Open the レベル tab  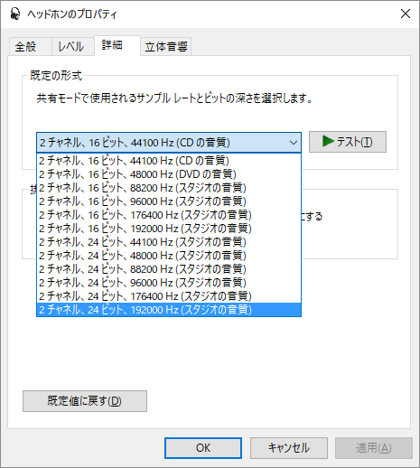tap(72, 47)
